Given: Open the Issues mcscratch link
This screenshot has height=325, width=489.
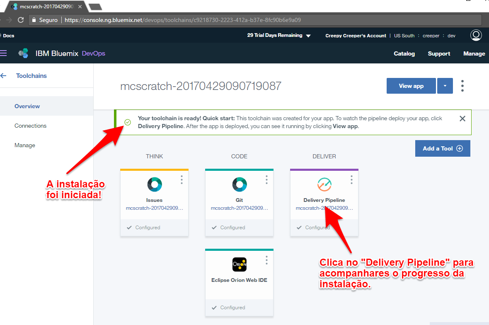Looking at the screenshot, I should 155,208.
